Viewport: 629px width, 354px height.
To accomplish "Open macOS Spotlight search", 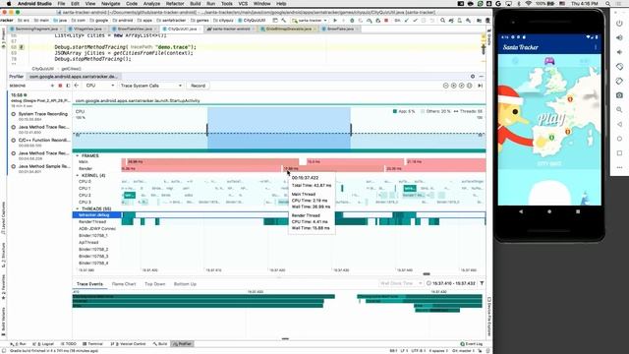I will [x=608, y=4].
